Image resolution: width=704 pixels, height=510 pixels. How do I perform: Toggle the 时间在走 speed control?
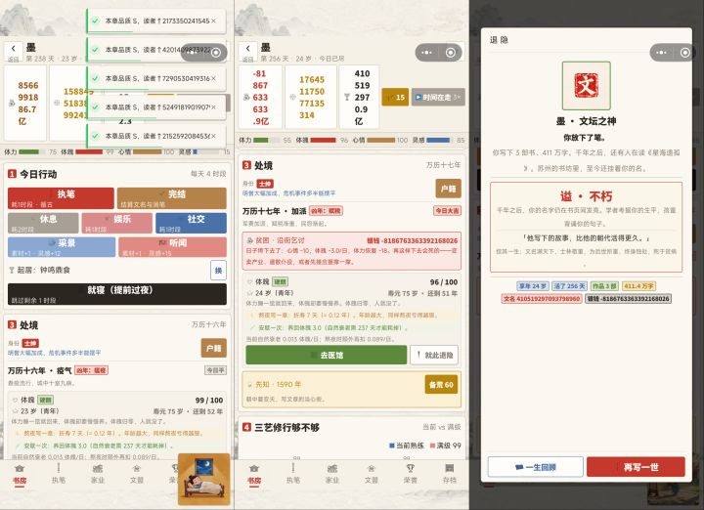(x=438, y=97)
